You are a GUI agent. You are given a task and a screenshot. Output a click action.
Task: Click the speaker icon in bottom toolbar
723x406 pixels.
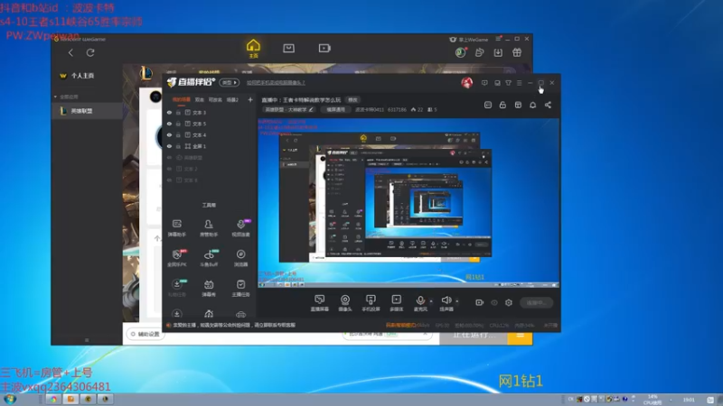pos(446,301)
